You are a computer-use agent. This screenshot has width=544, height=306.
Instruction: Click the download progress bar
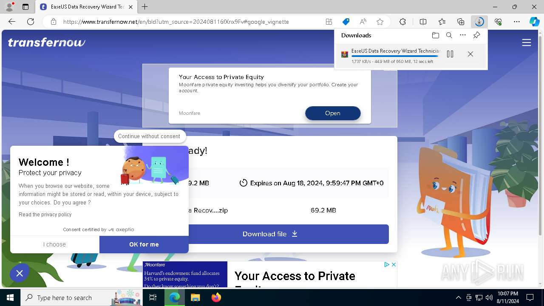(395, 56)
